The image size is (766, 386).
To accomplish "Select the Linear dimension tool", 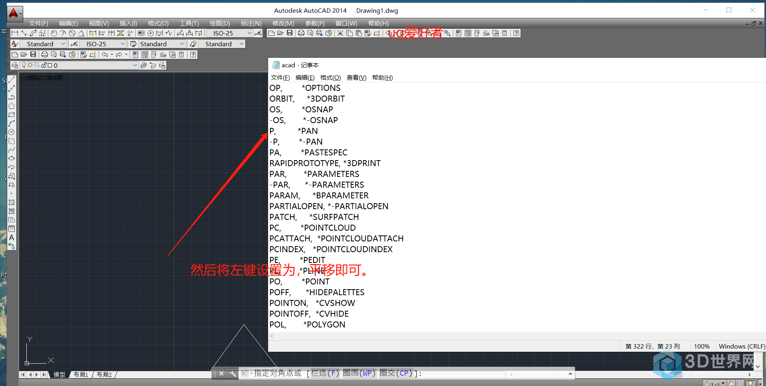I will [x=15, y=33].
